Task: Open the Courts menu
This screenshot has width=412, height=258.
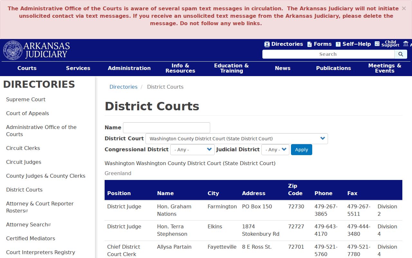Action: tap(27, 68)
